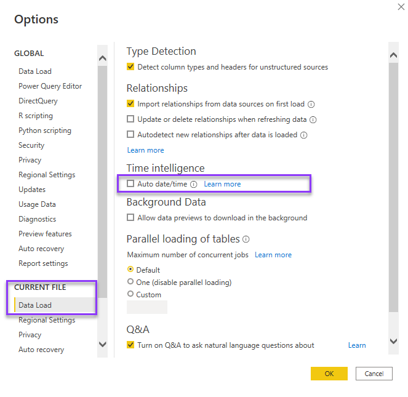Check the Auto date/time checkbox
Screen dimensions: 408x397
point(130,183)
